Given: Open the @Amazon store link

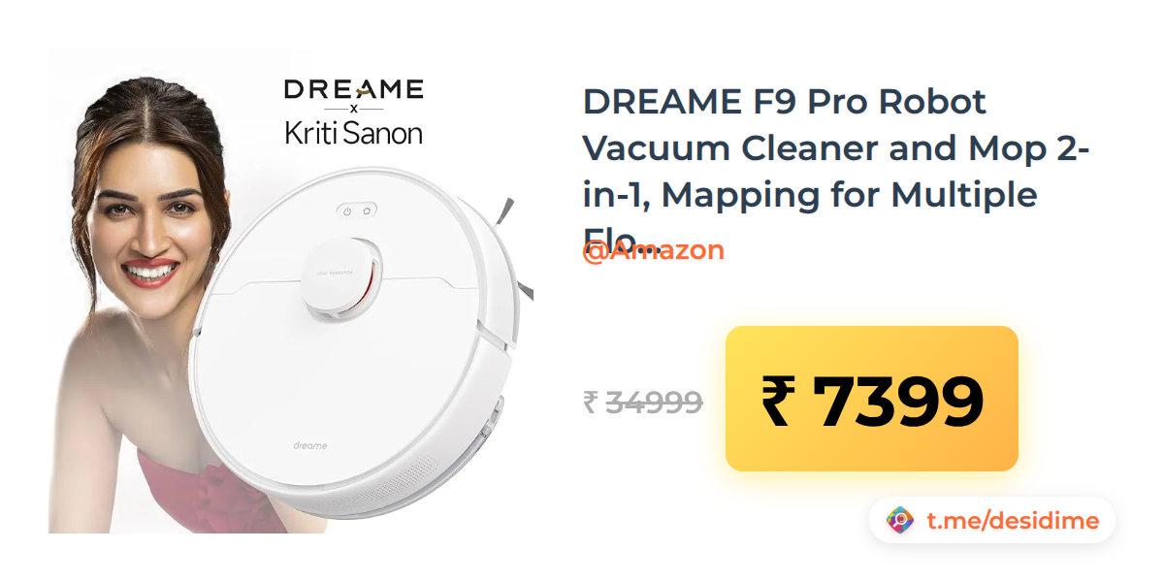Looking at the screenshot, I should tap(653, 250).
